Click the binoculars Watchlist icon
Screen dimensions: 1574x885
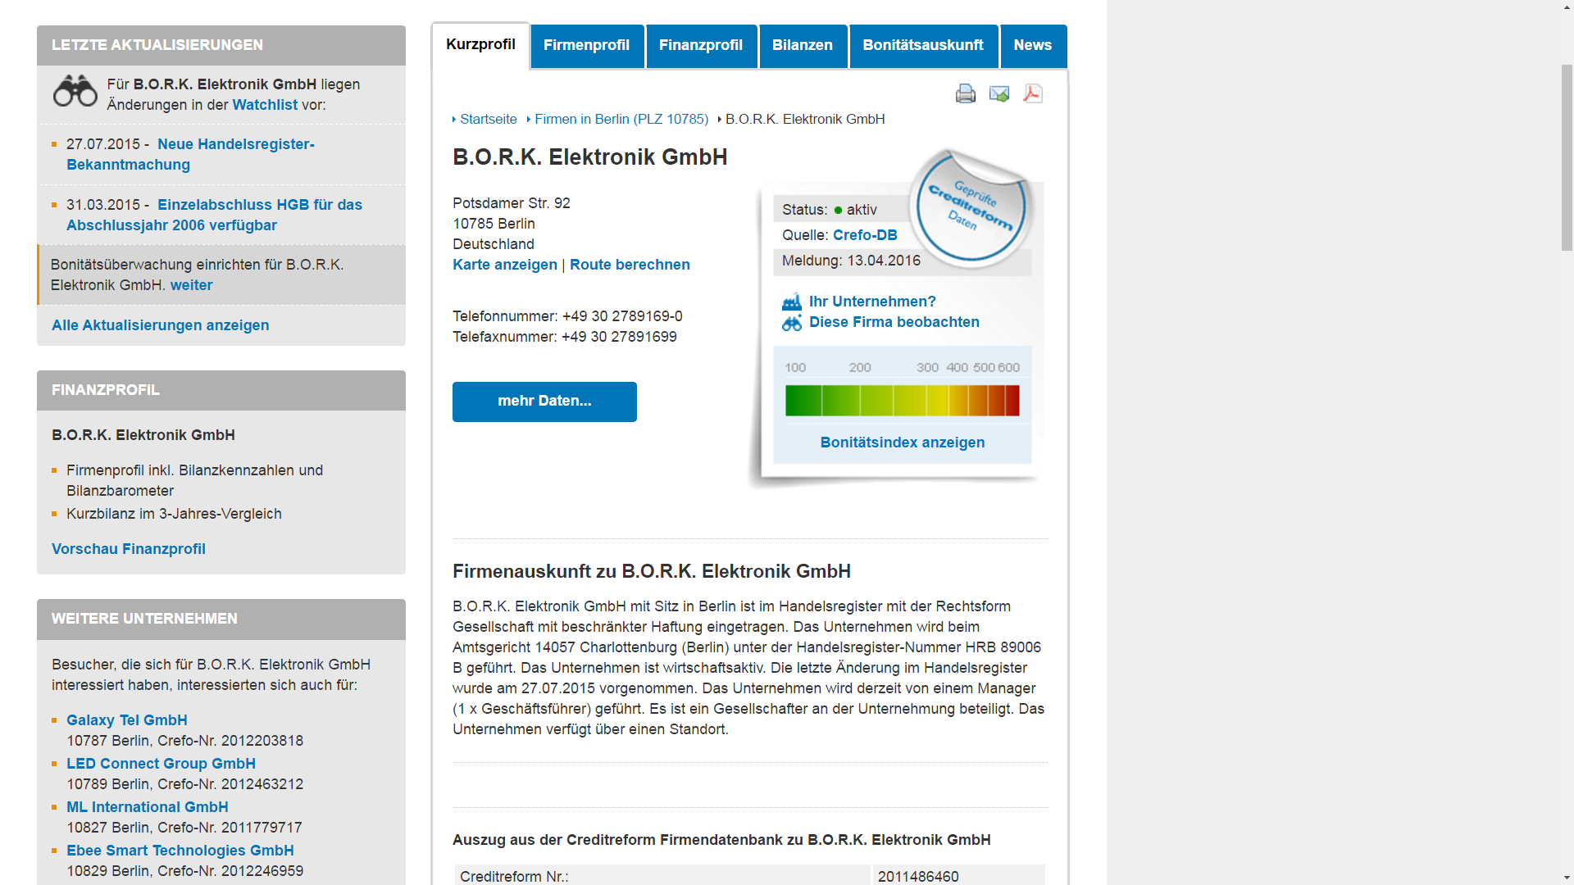point(75,91)
